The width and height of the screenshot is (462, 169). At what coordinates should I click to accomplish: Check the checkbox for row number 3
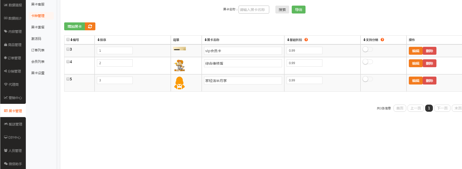tap(68, 49)
